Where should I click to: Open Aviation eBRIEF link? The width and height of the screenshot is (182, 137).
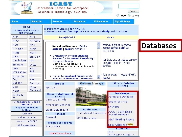tap(27, 121)
